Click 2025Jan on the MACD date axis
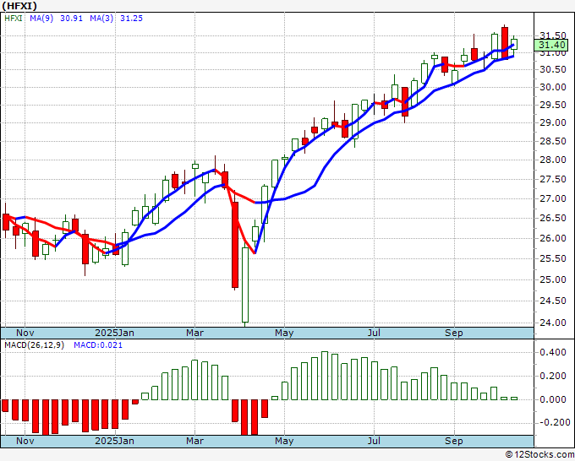 pos(114,441)
